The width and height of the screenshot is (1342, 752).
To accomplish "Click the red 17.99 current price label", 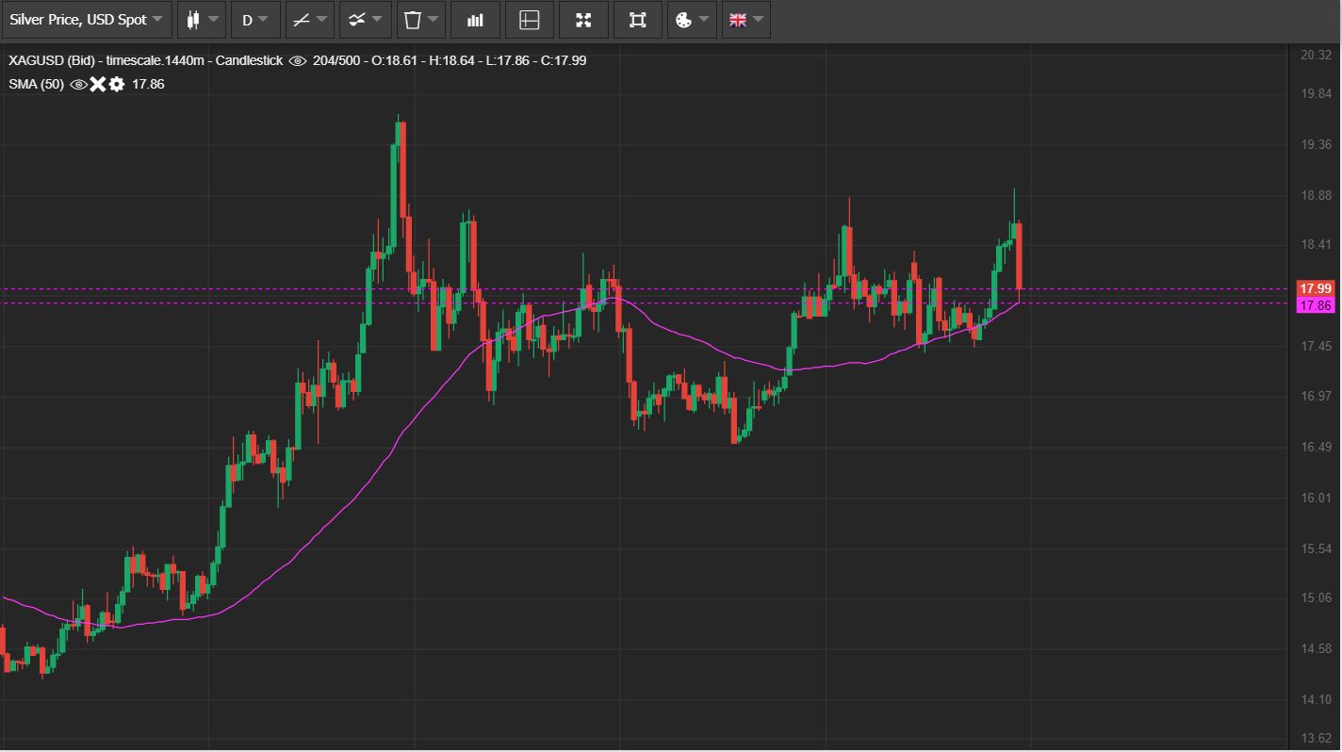I will 1315,288.
